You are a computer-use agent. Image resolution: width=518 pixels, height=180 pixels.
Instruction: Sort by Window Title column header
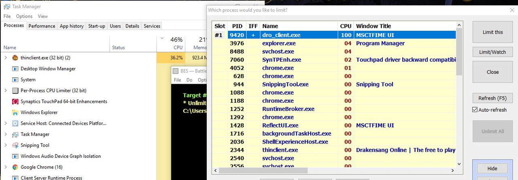click(x=405, y=26)
